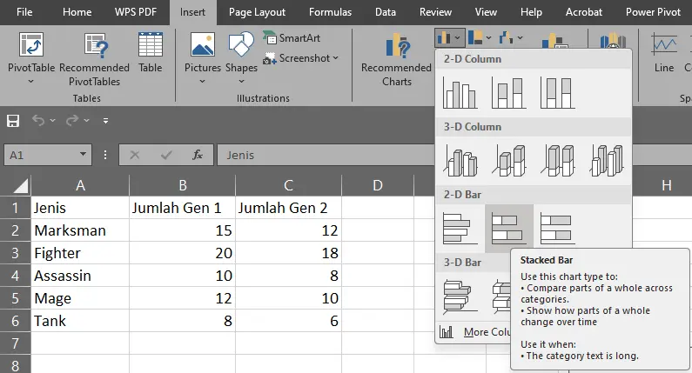
Task: Expand the Screenshot dropdown arrow
Action: [x=335, y=58]
